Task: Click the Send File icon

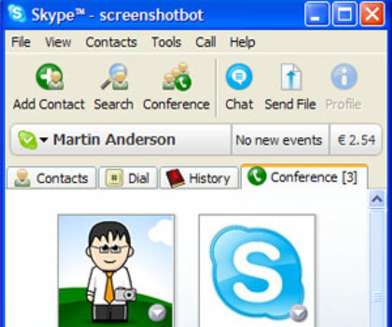Action: pyautogui.click(x=291, y=77)
